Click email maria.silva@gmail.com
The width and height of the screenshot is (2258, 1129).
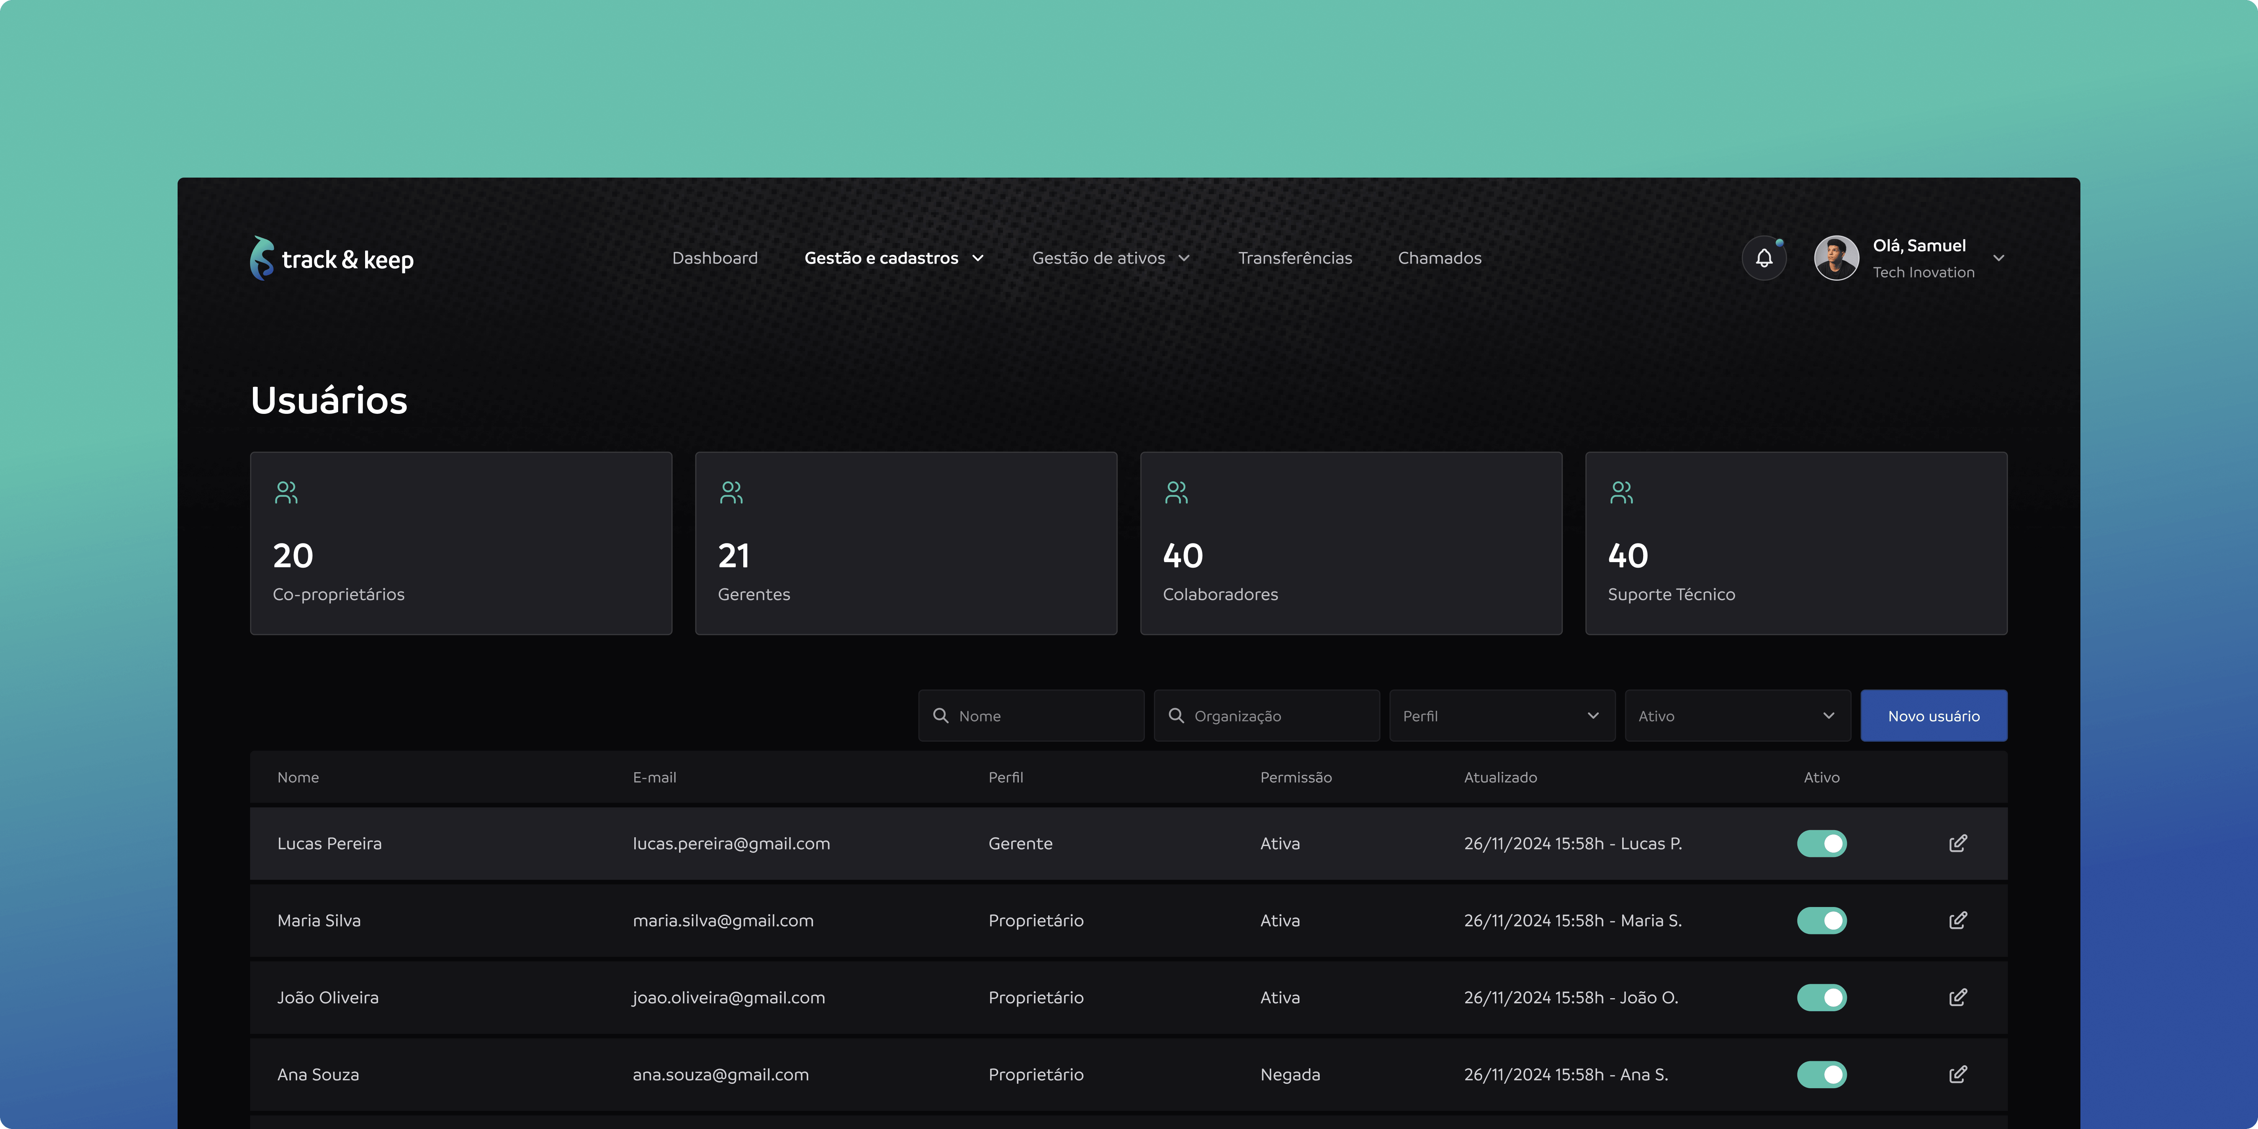coord(723,920)
